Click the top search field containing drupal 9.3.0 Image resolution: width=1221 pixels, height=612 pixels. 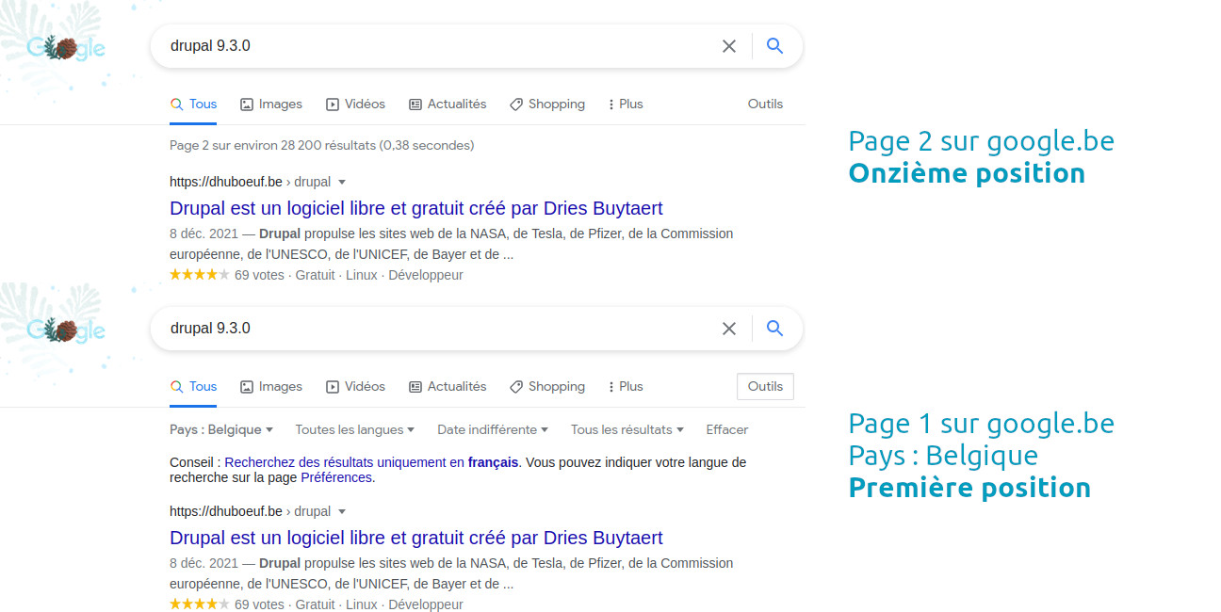tap(476, 46)
